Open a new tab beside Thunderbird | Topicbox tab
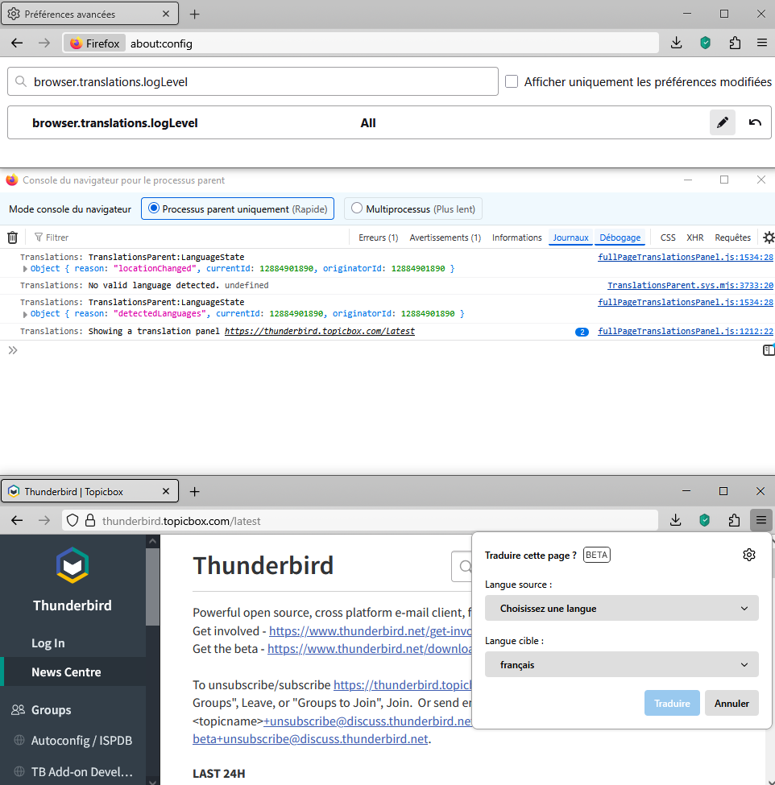 194,492
